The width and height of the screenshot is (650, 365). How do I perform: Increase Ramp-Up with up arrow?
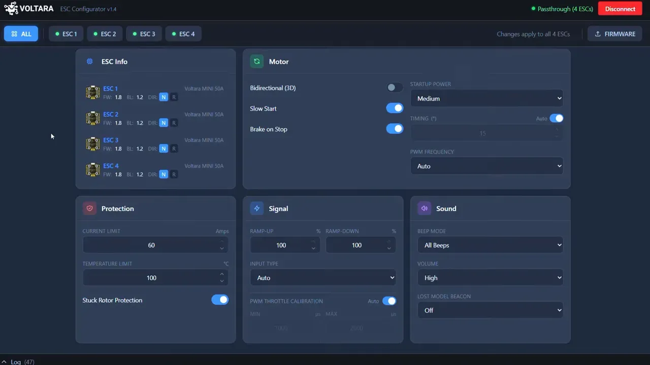tap(313, 242)
